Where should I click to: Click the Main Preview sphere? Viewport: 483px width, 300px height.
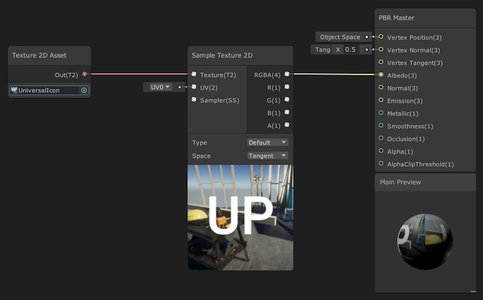point(425,241)
